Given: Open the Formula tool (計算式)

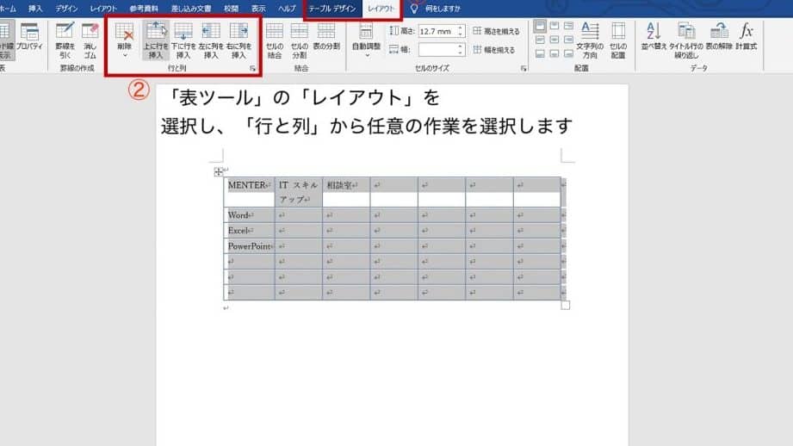Looking at the screenshot, I should [747, 39].
